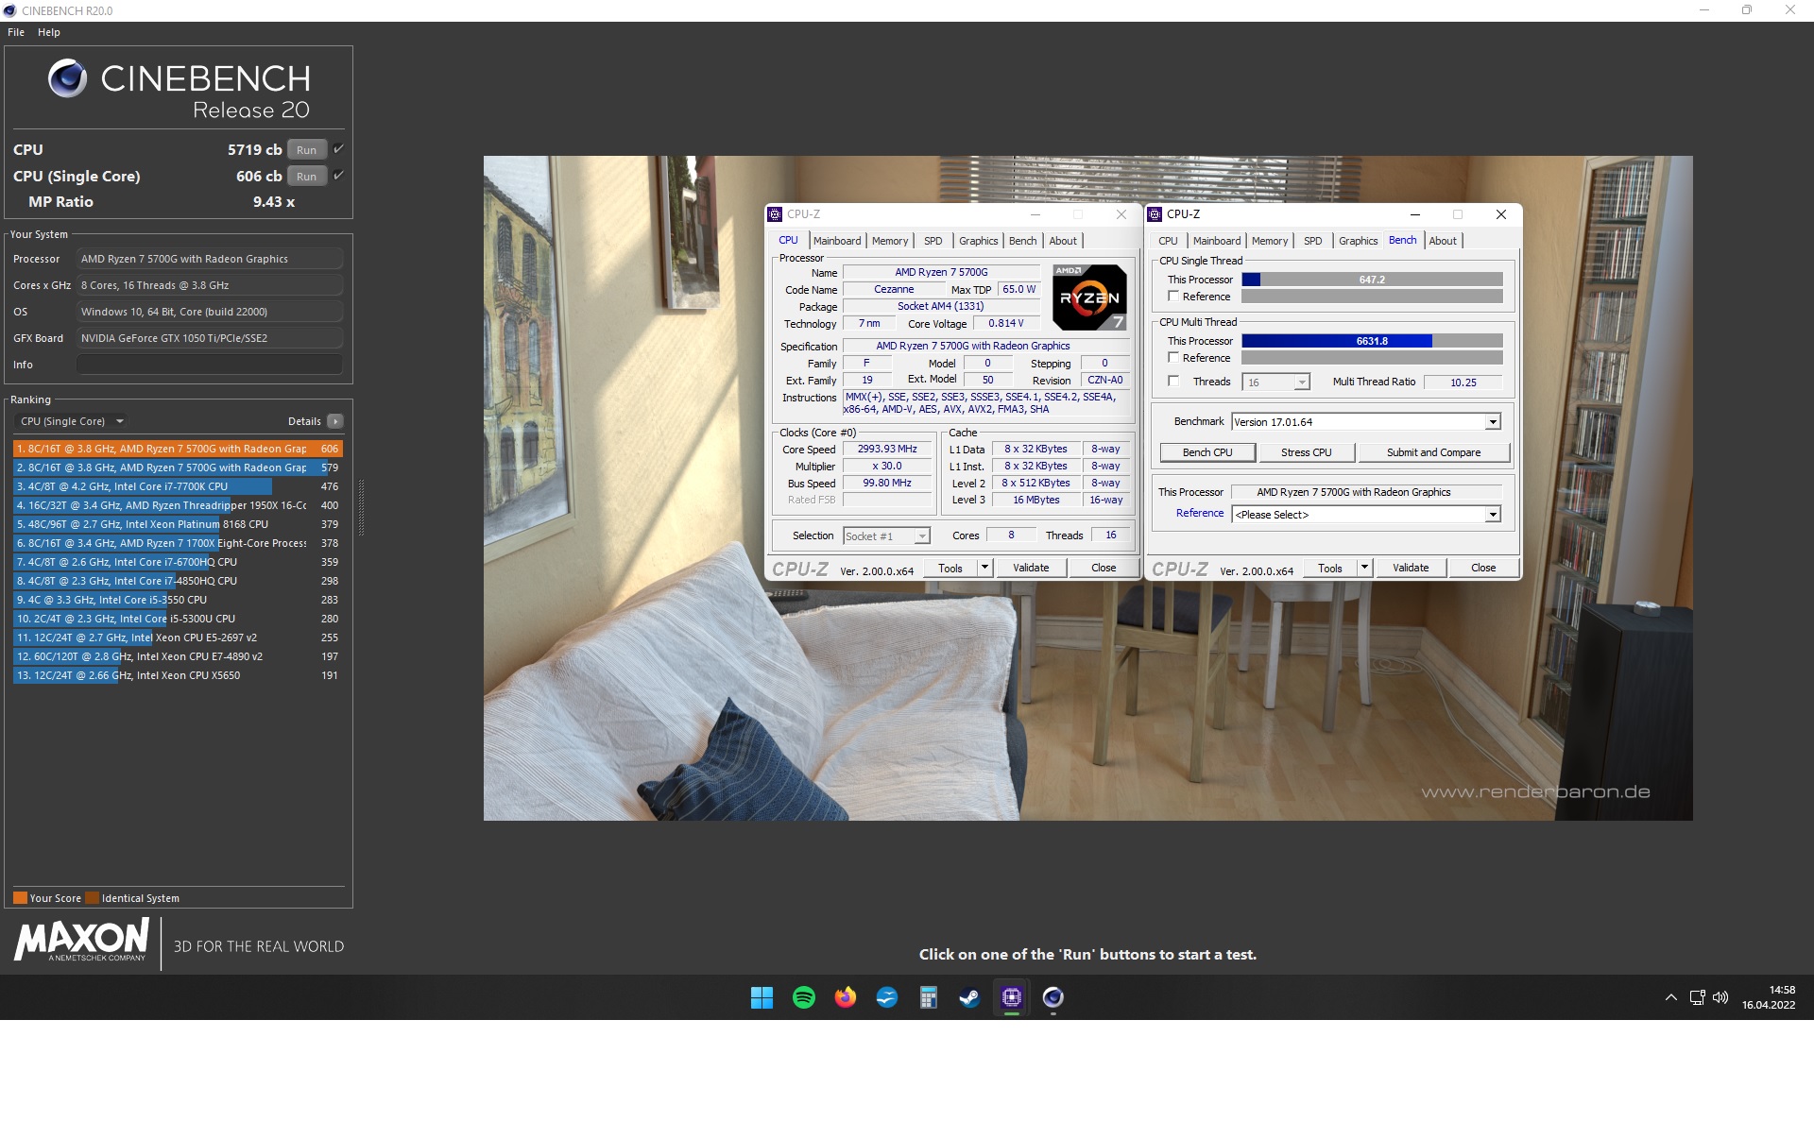Viewport: 1814px width, 1122px height.
Task: Click Stress CPU in the Bench tab
Action: 1307,452
